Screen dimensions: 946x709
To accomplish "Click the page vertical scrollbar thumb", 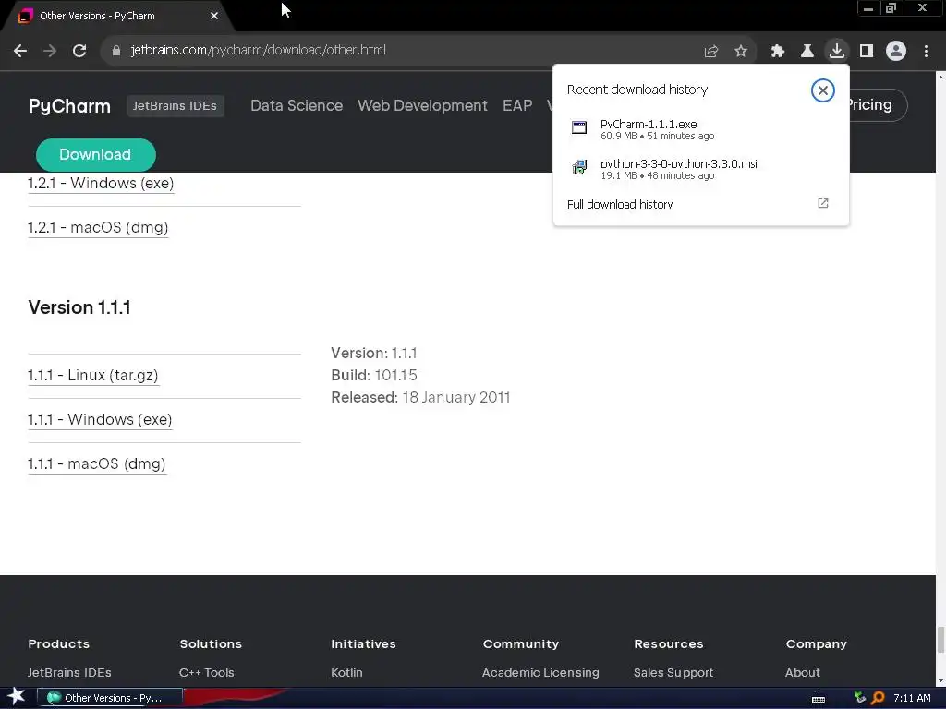I will click(x=940, y=640).
